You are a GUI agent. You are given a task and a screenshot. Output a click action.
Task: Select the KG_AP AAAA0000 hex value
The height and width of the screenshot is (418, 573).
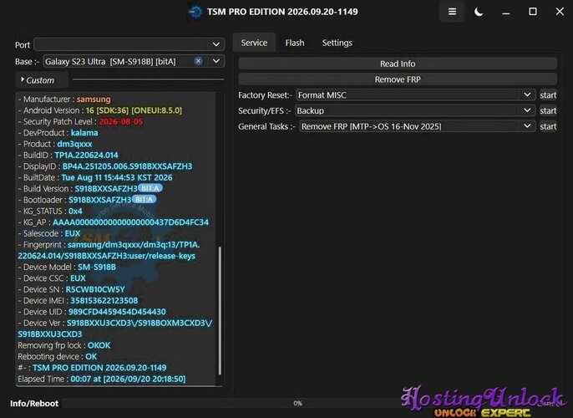(x=131, y=222)
